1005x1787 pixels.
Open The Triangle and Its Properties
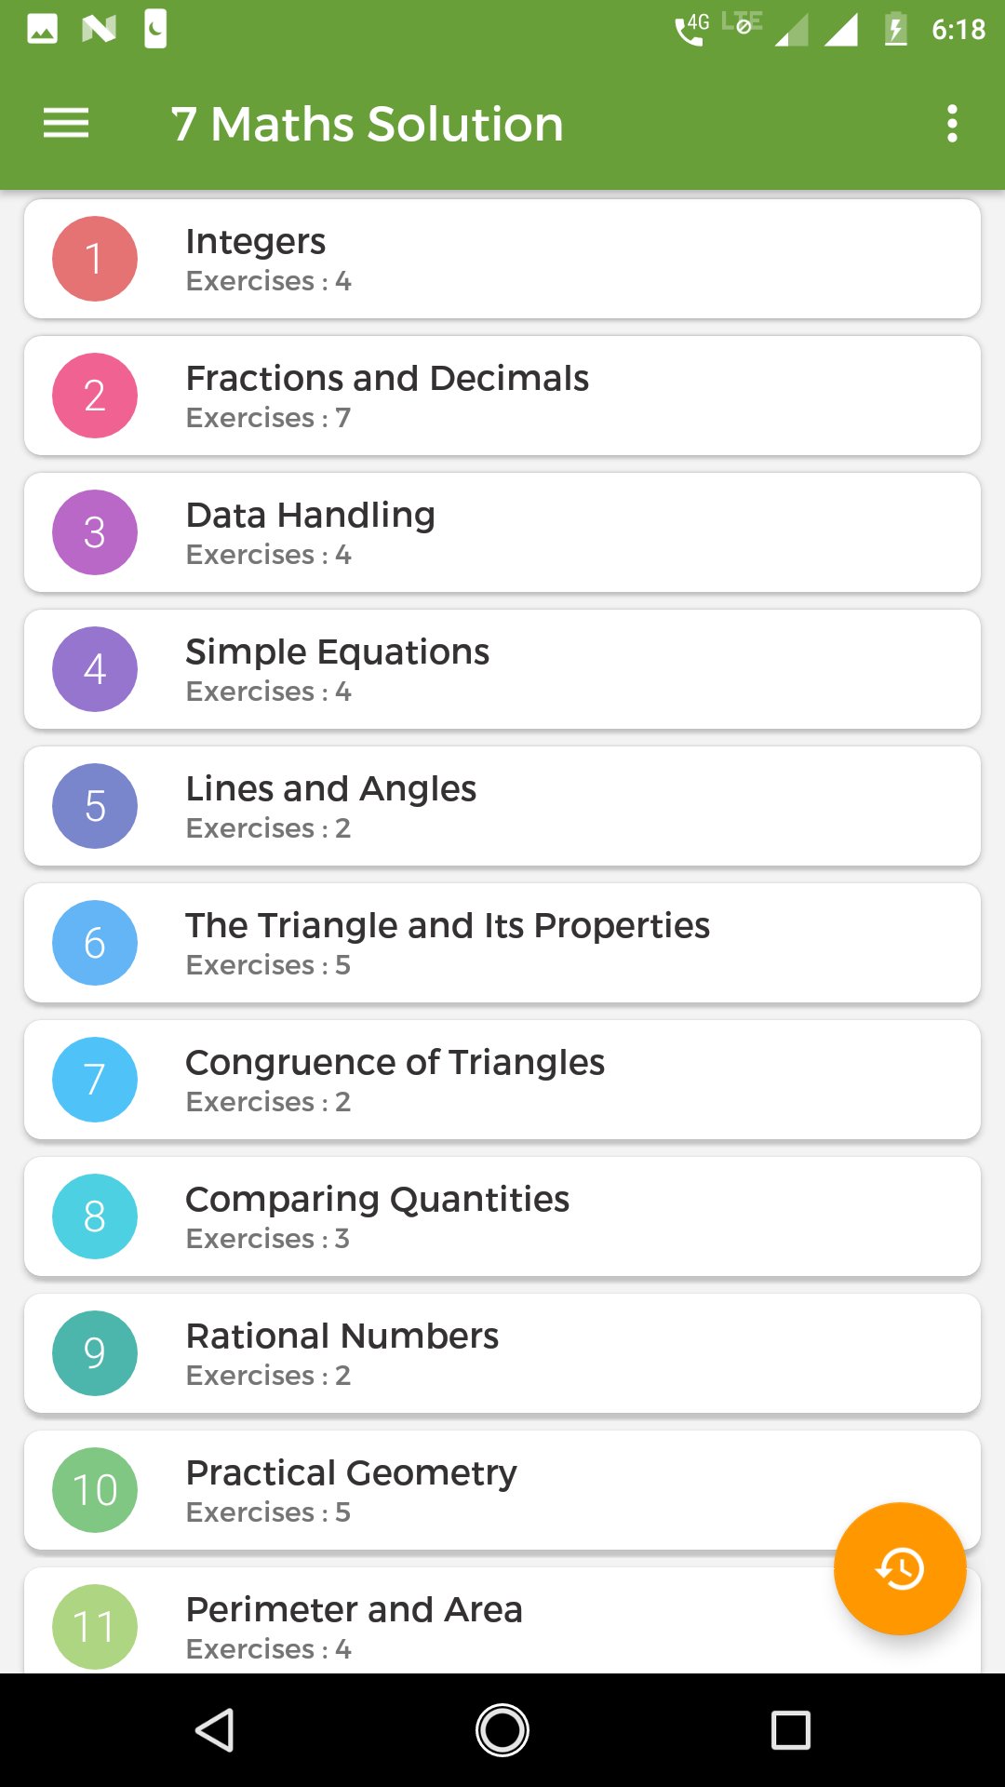[502, 943]
